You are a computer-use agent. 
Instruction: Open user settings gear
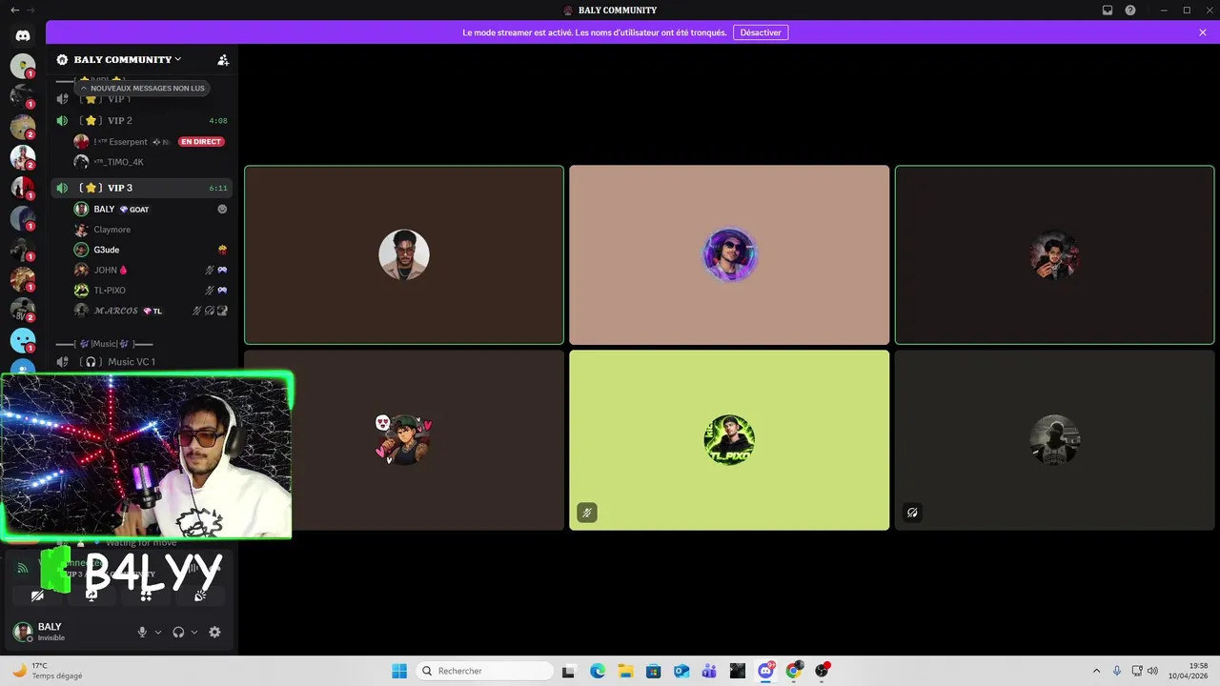pos(214,632)
